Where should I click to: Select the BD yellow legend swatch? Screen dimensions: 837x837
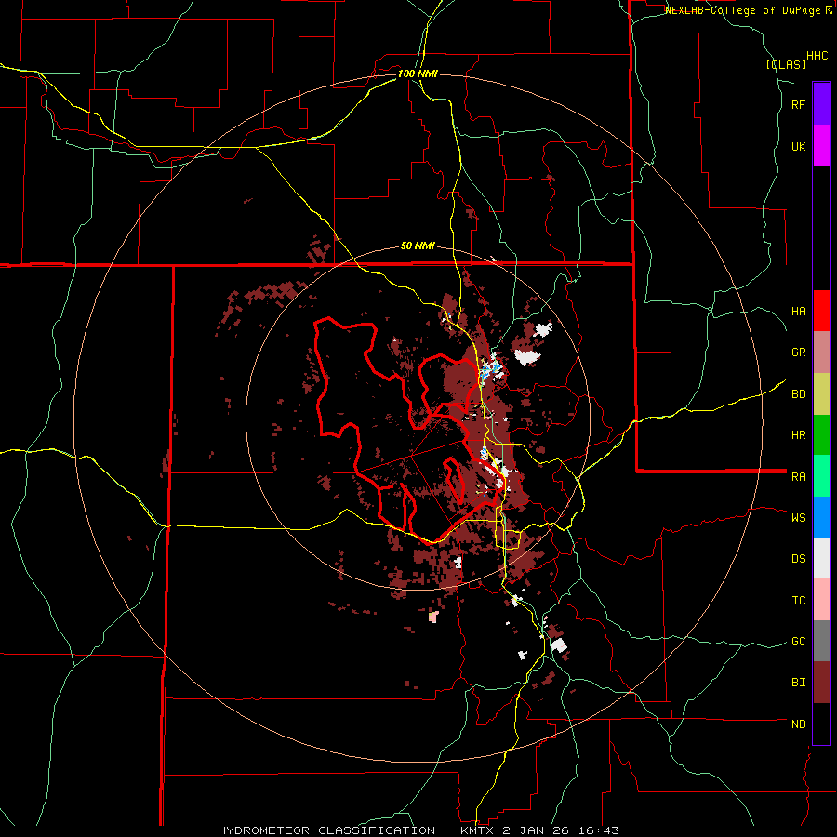(x=821, y=394)
